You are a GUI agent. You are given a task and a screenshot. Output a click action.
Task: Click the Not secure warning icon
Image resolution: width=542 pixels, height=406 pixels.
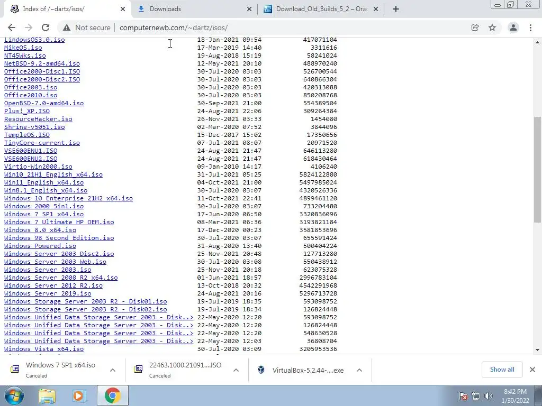coord(67,27)
